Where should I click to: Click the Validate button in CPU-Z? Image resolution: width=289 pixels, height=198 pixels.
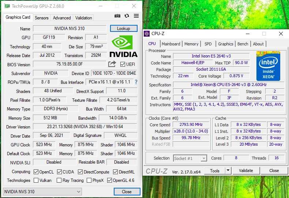(246, 171)
